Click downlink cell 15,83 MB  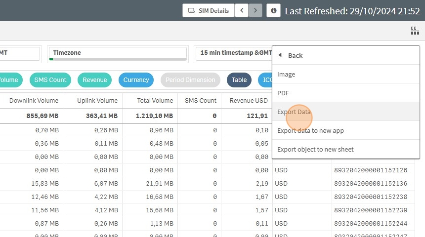[x=45, y=183]
